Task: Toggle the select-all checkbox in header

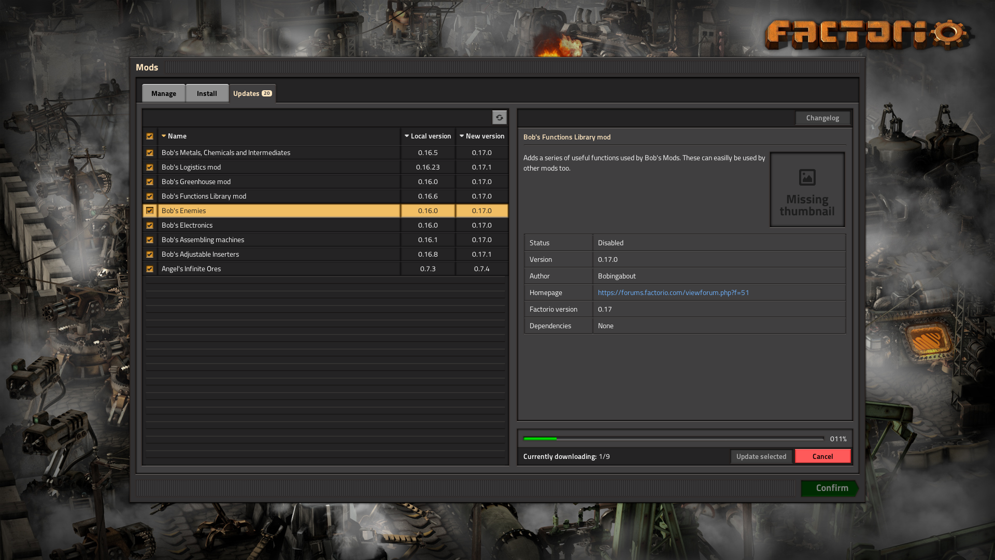Action: click(x=150, y=136)
